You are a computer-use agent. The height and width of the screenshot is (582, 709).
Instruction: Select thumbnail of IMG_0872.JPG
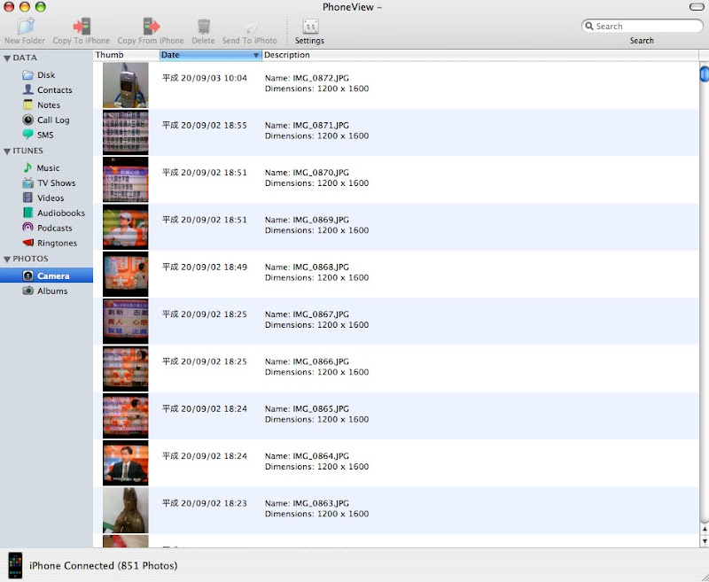point(125,85)
